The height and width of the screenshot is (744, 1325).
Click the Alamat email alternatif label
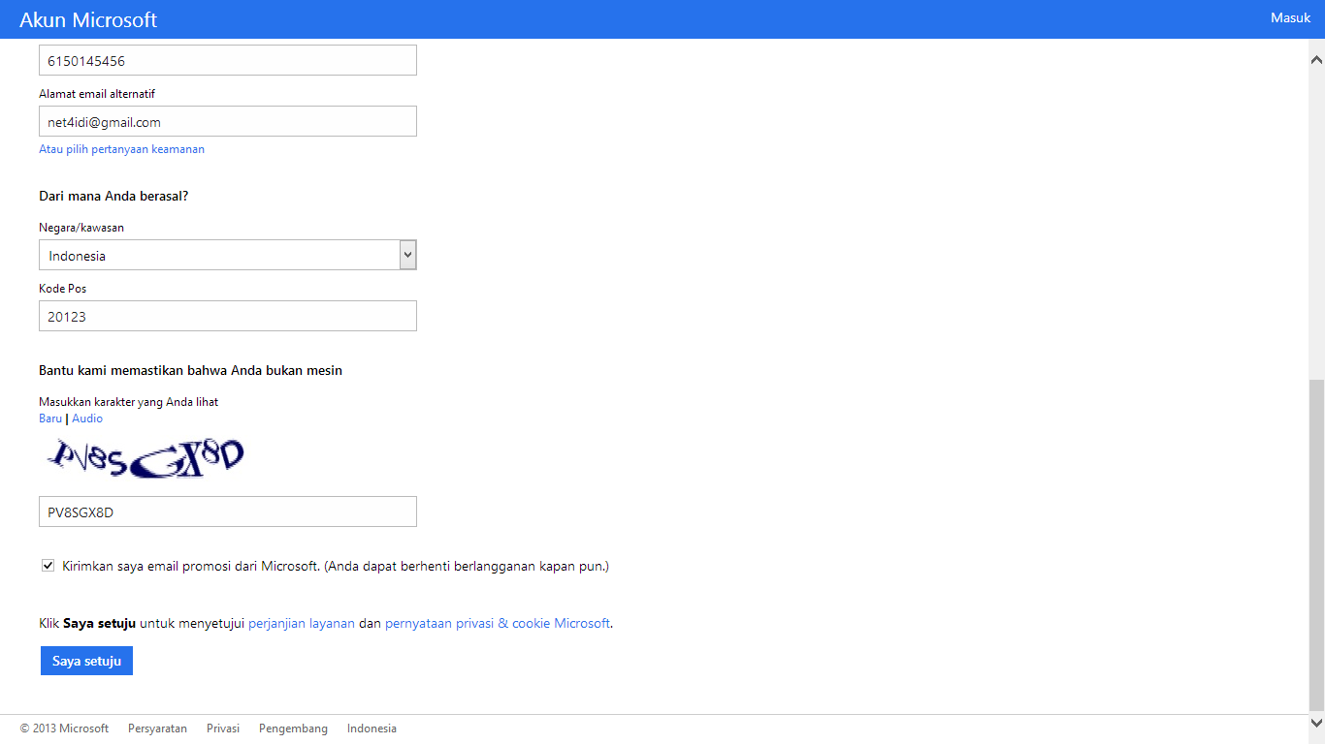point(97,94)
